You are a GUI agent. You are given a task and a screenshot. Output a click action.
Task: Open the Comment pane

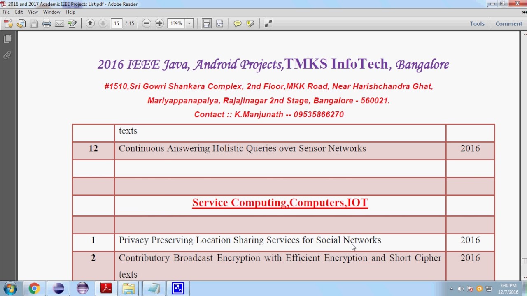509,23
